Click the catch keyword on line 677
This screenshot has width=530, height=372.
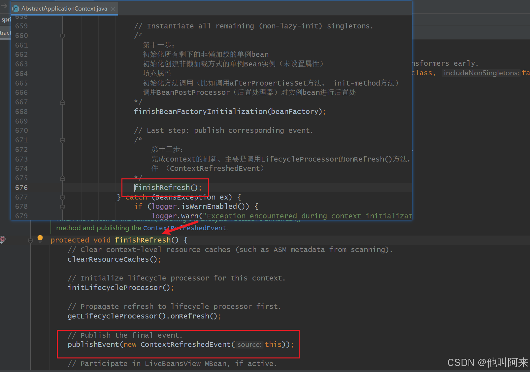click(136, 197)
